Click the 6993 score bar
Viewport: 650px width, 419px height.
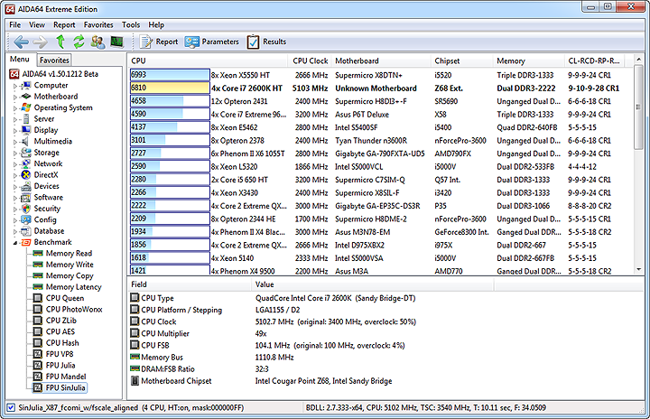170,75
